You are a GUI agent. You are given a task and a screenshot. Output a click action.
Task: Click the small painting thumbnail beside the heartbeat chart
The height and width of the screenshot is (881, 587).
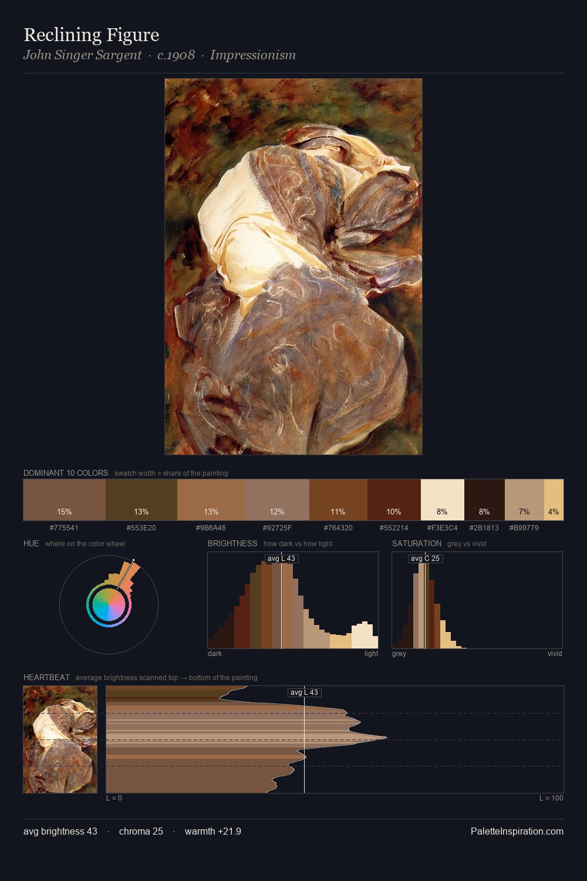click(x=60, y=739)
